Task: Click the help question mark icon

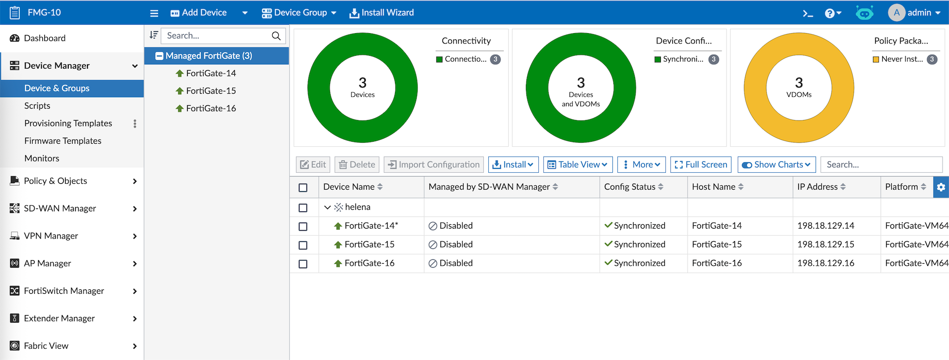Action: (x=830, y=13)
